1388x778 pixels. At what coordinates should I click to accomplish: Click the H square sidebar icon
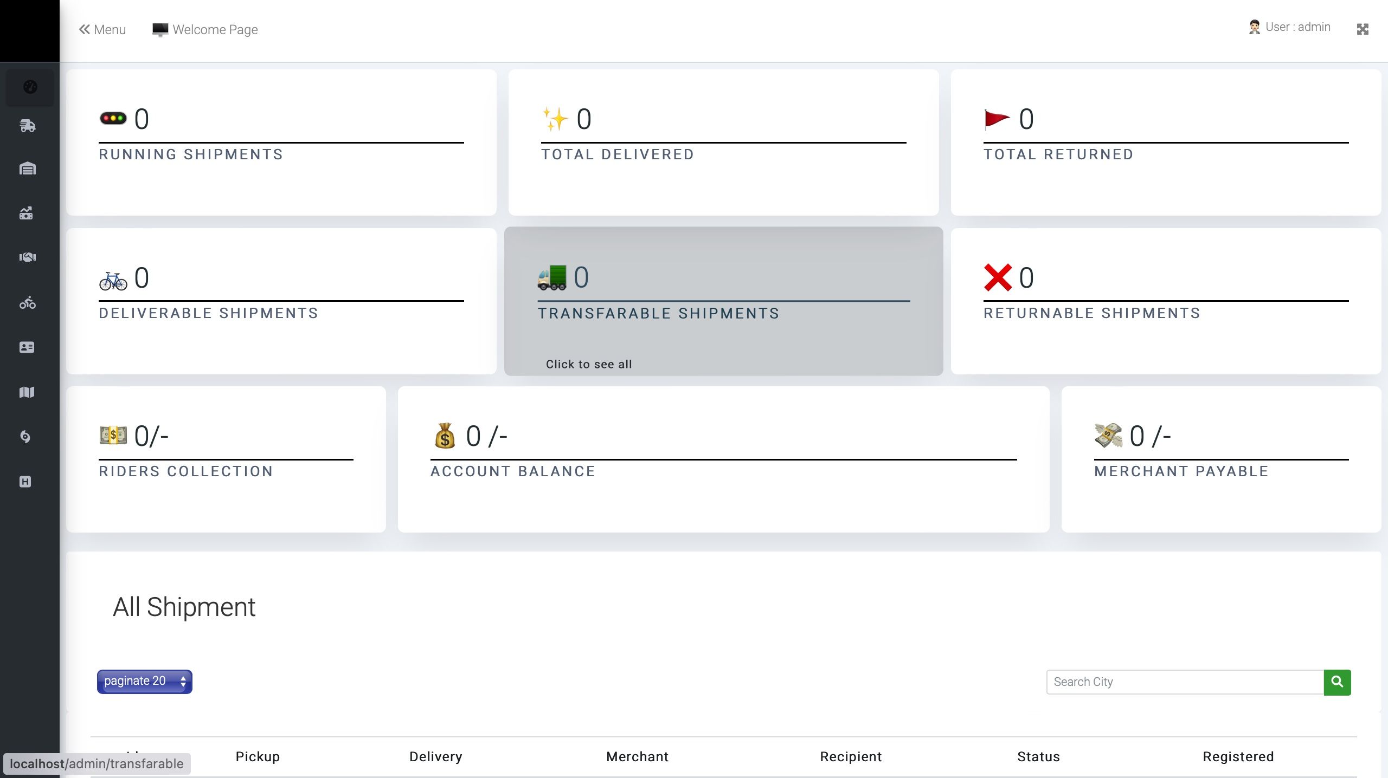tap(25, 482)
